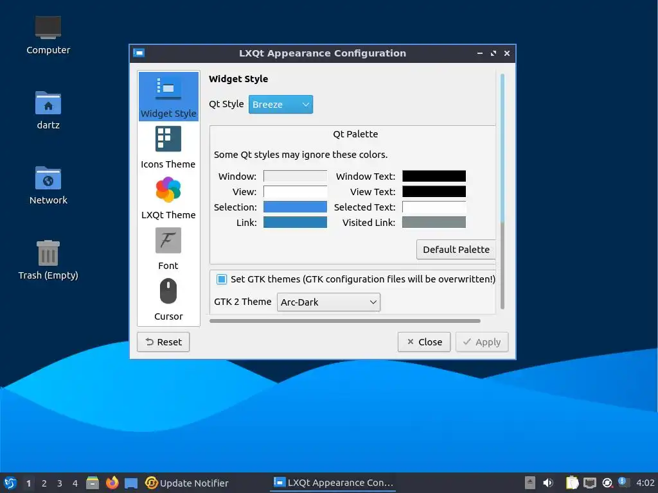The width and height of the screenshot is (658, 493).
Task: Click the Reset button
Action: point(163,342)
